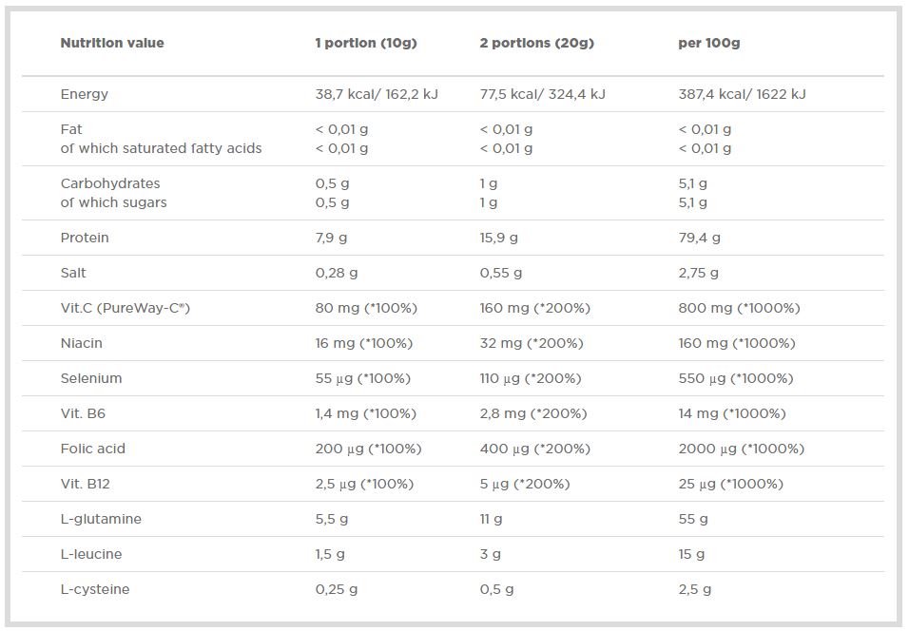Viewport: 909px width, 631px height.
Task: Select the 'L-glutamine' row label
Action: 101,519
